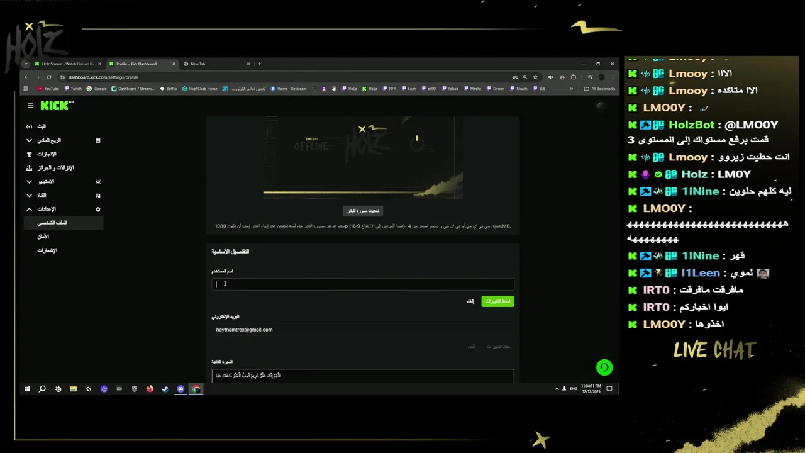Click the browser back arrow
This screenshot has height=453, width=805.
point(26,77)
